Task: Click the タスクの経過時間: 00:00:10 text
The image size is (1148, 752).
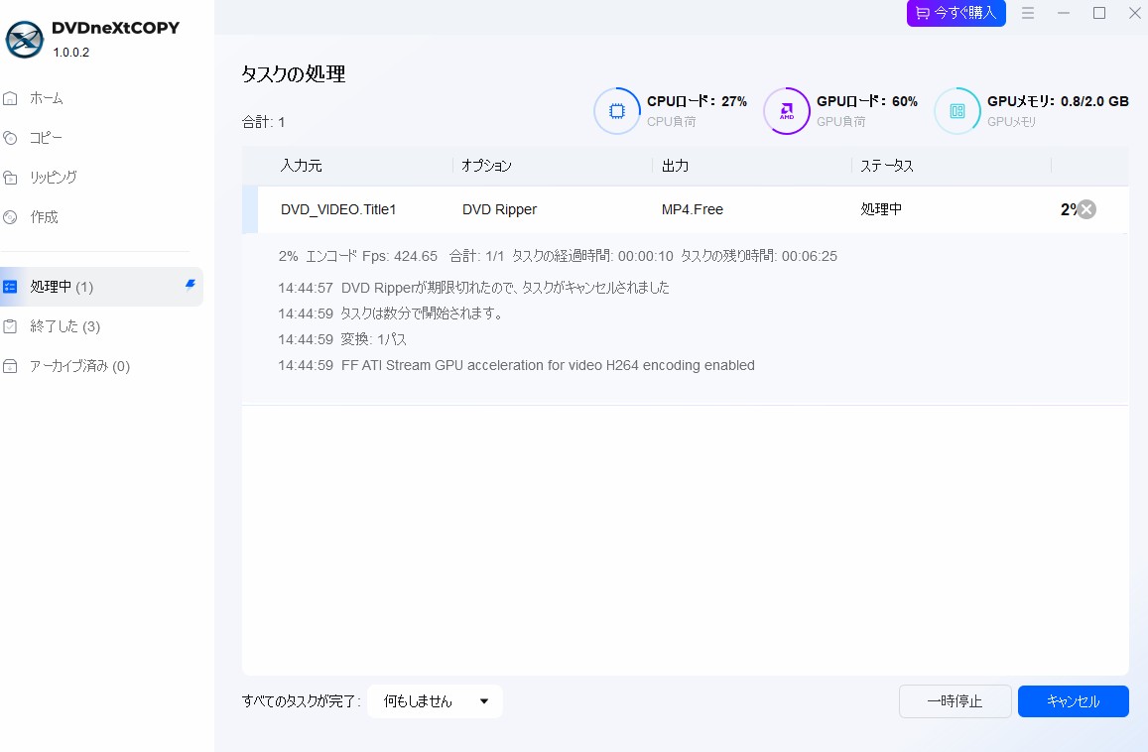Action: (592, 256)
